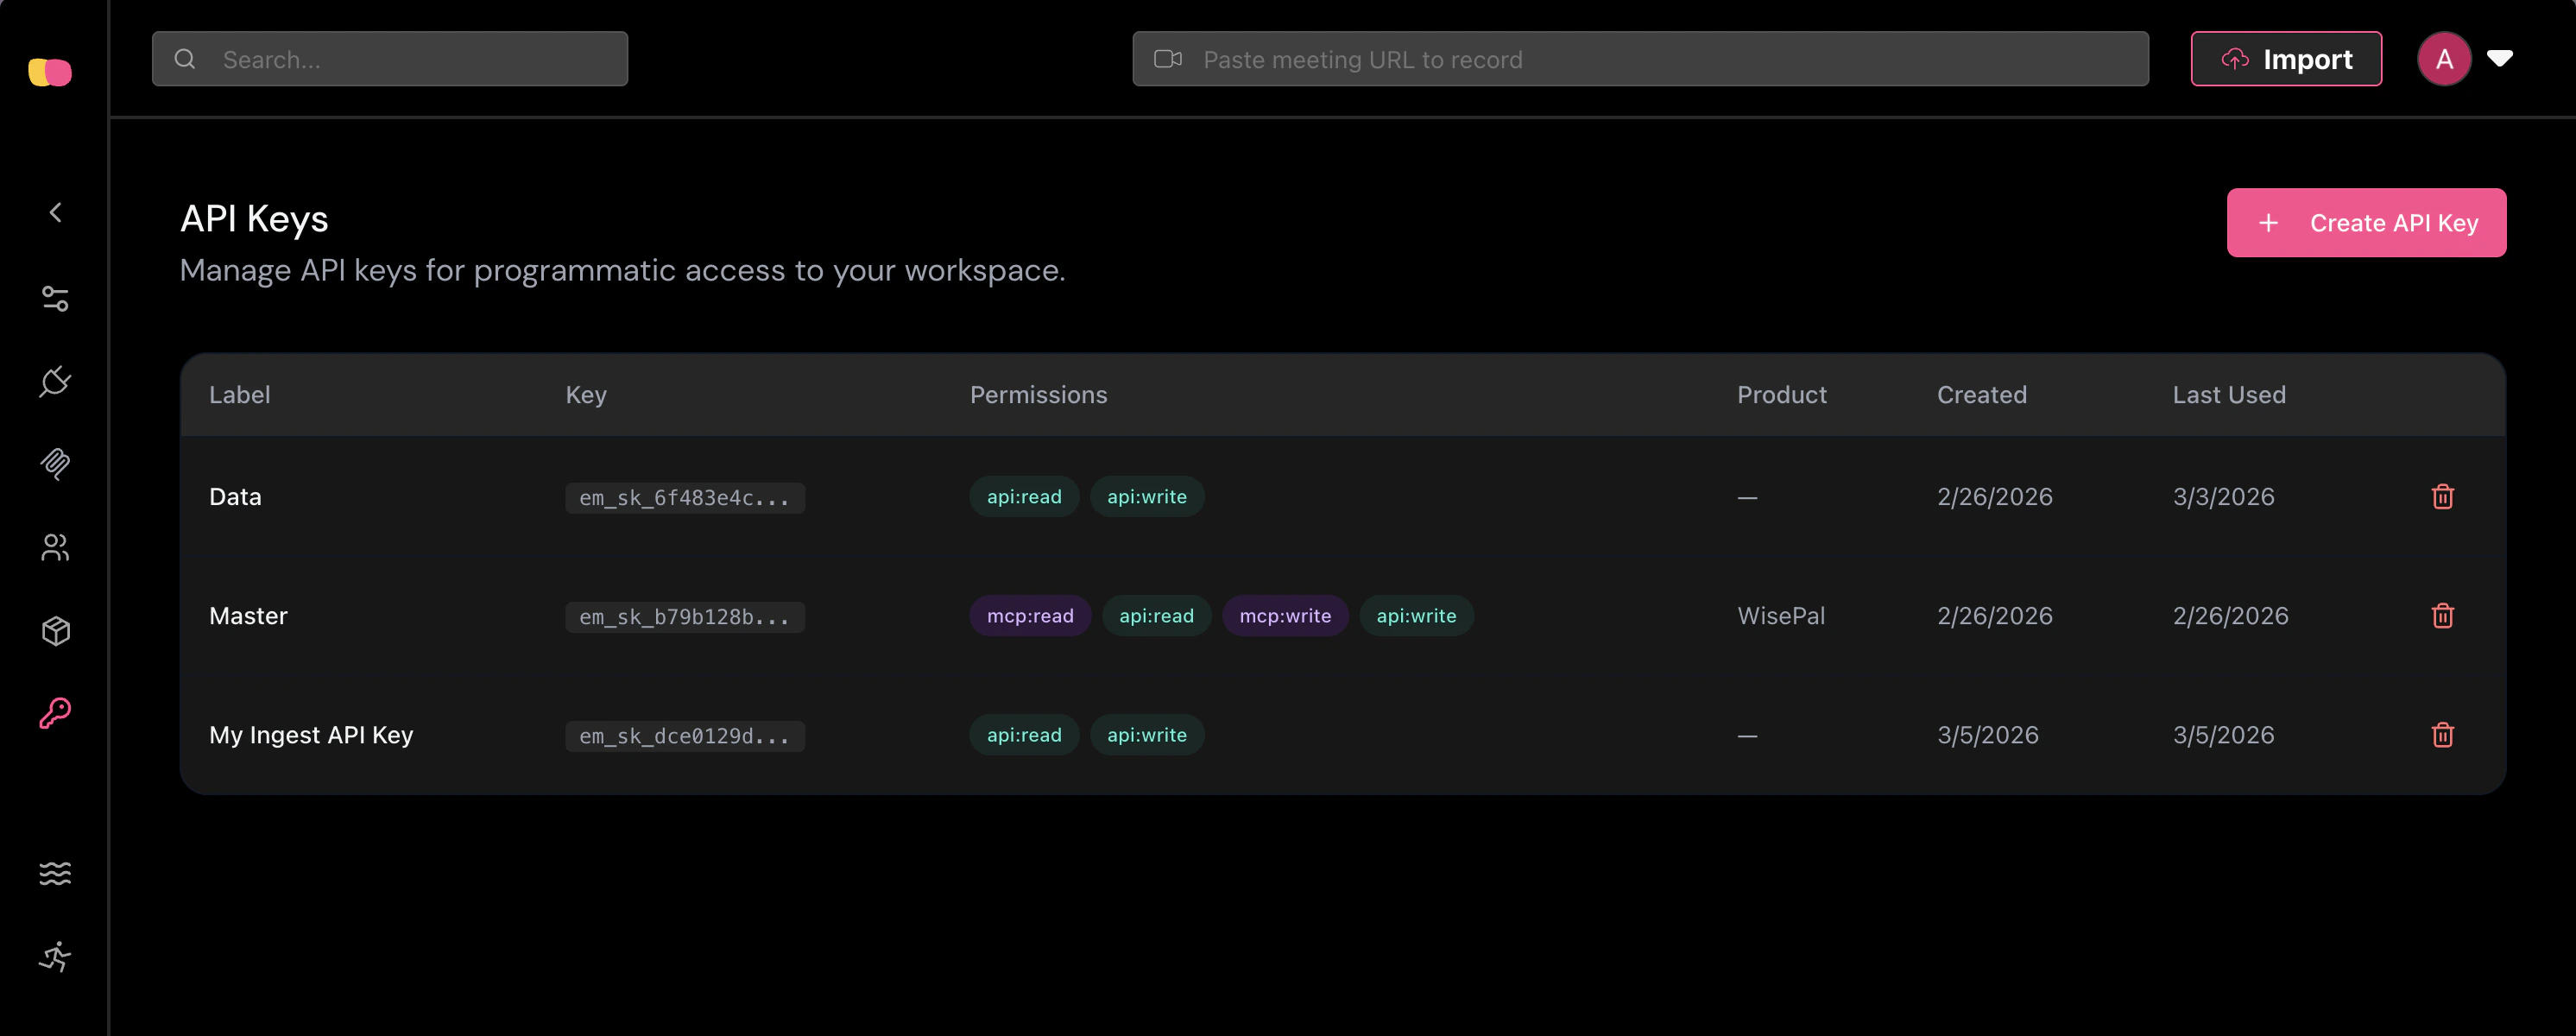Screen dimensions: 2576x1036
Task: Click key em_sk_b79b128b...
Action: tap(685, 617)
